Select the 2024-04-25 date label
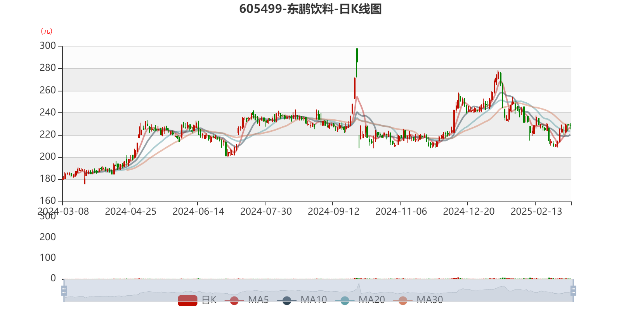 (x=131, y=212)
